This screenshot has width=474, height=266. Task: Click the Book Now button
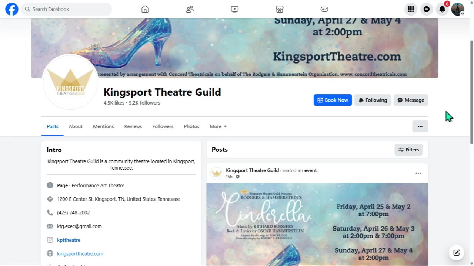click(333, 100)
